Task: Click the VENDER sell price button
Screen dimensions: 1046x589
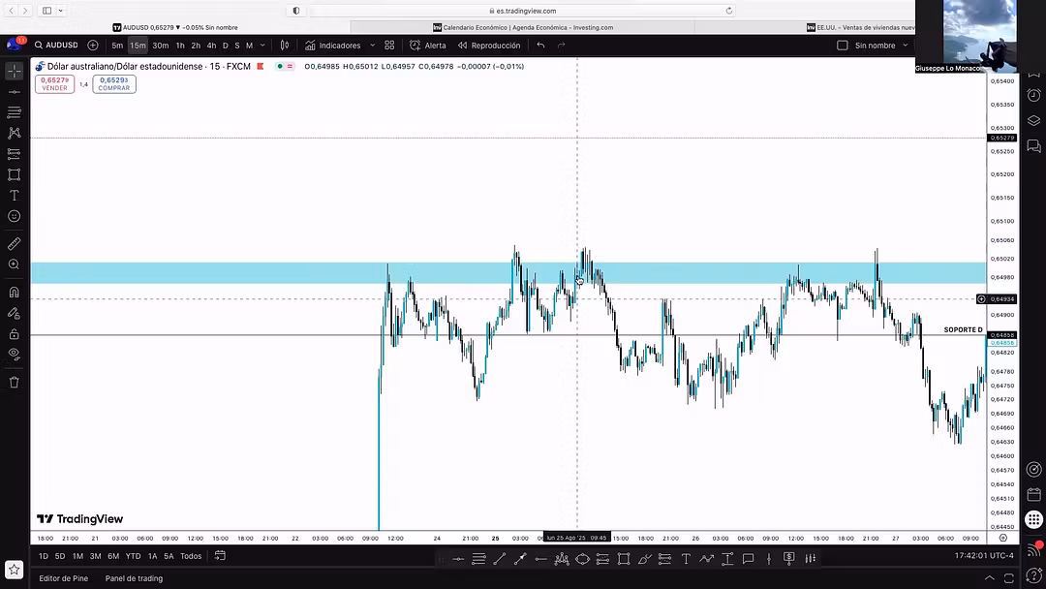Action: 54,84
